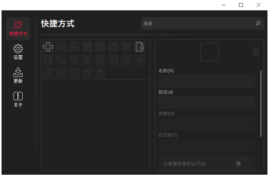Click the lower-right diagonal arrow icon
Screen dimensions: 269x175
tap(61, 73)
